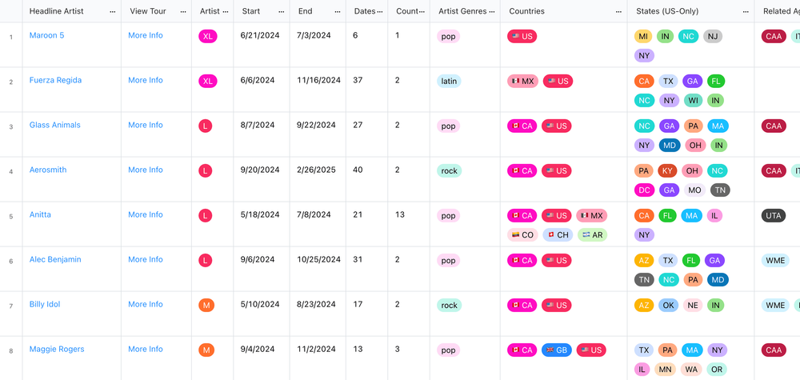This screenshot has width=800, height=380.
Task: Click More Info for Alec Benjamin
Action: coord(146,260)
